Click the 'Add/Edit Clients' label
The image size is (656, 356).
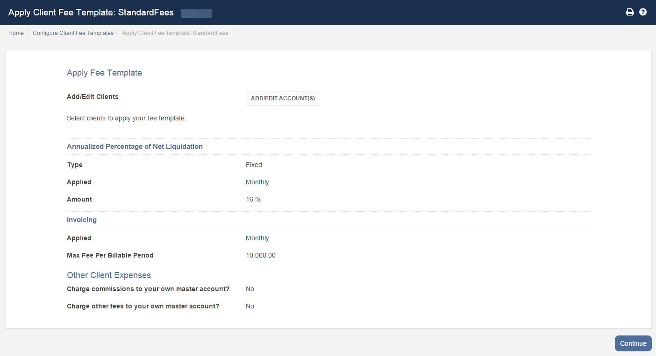point(93,97)
